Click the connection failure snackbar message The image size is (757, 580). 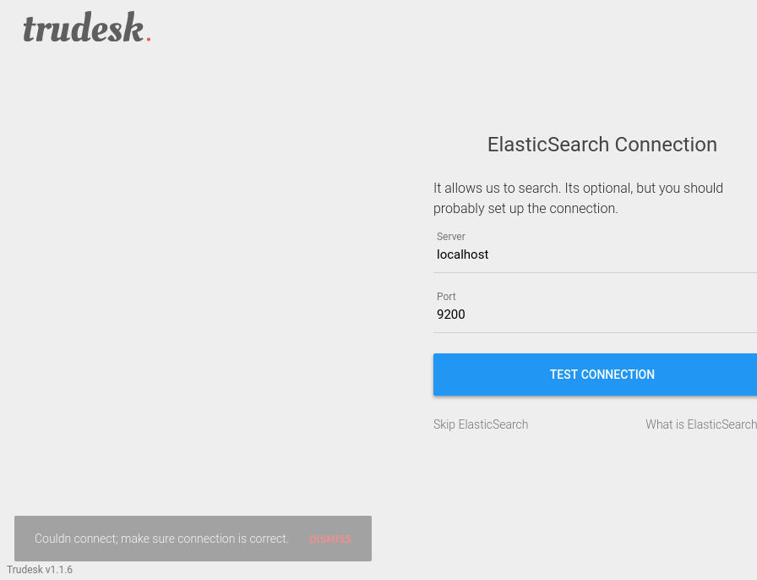pyautogui.click(x=161, y=539)
